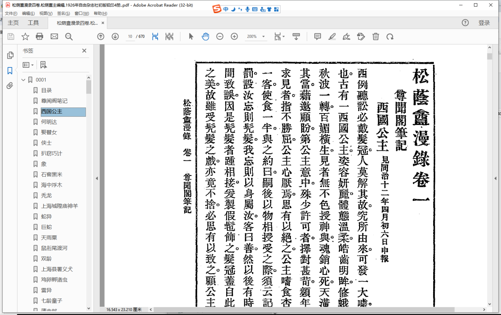Open the Comment tool

tap(317, 37)
